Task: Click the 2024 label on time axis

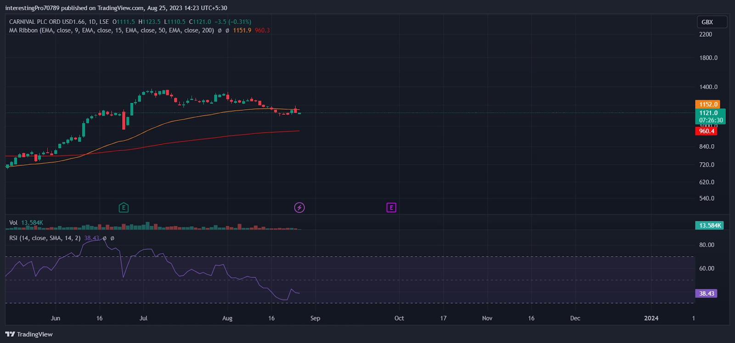Action: (x=651, y=318)
